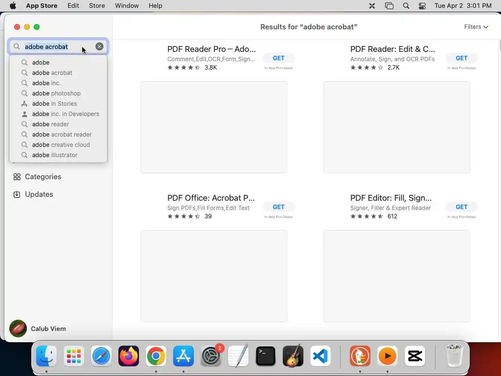The image size is (501, 376).
Task: Open the orange play-button media app in Dock
Action: coord(387,356)
